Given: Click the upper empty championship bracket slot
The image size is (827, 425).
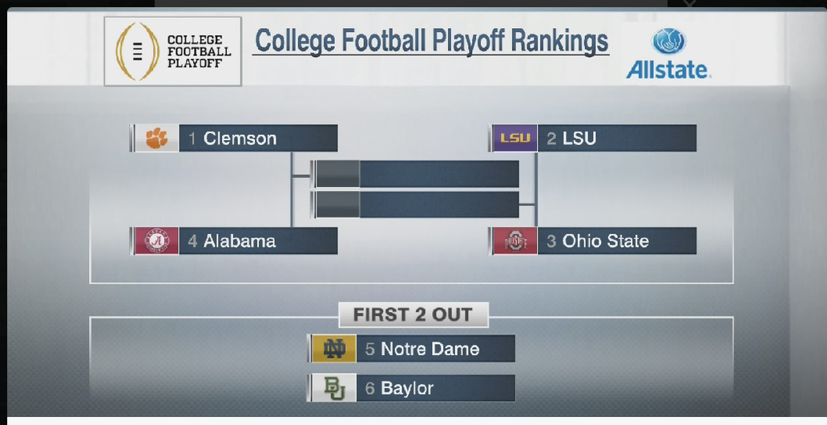Looking at the screenshot, I should pyautogui.click(x=417, y=174).
